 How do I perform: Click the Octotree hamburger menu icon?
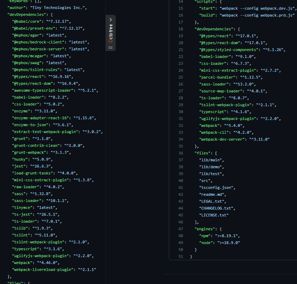point(111,48)
